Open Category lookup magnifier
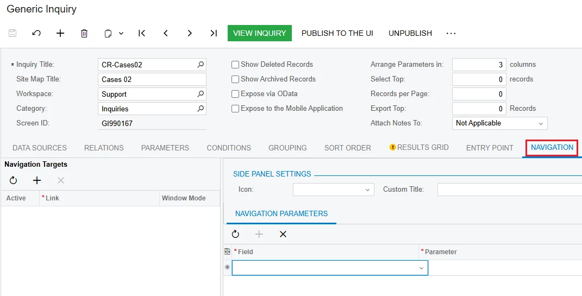582x296 pixels. point(201,109)
